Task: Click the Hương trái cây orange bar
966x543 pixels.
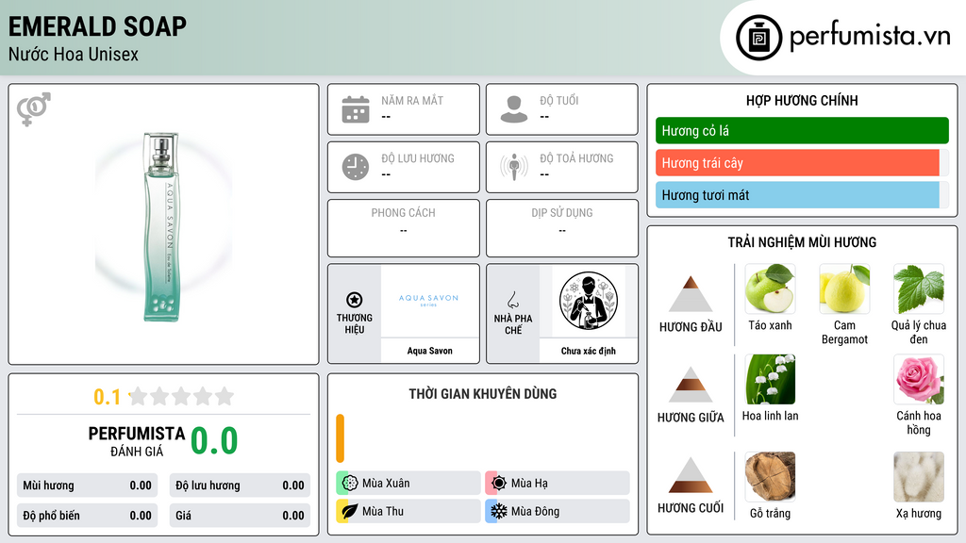Action: tap(797, 163)
